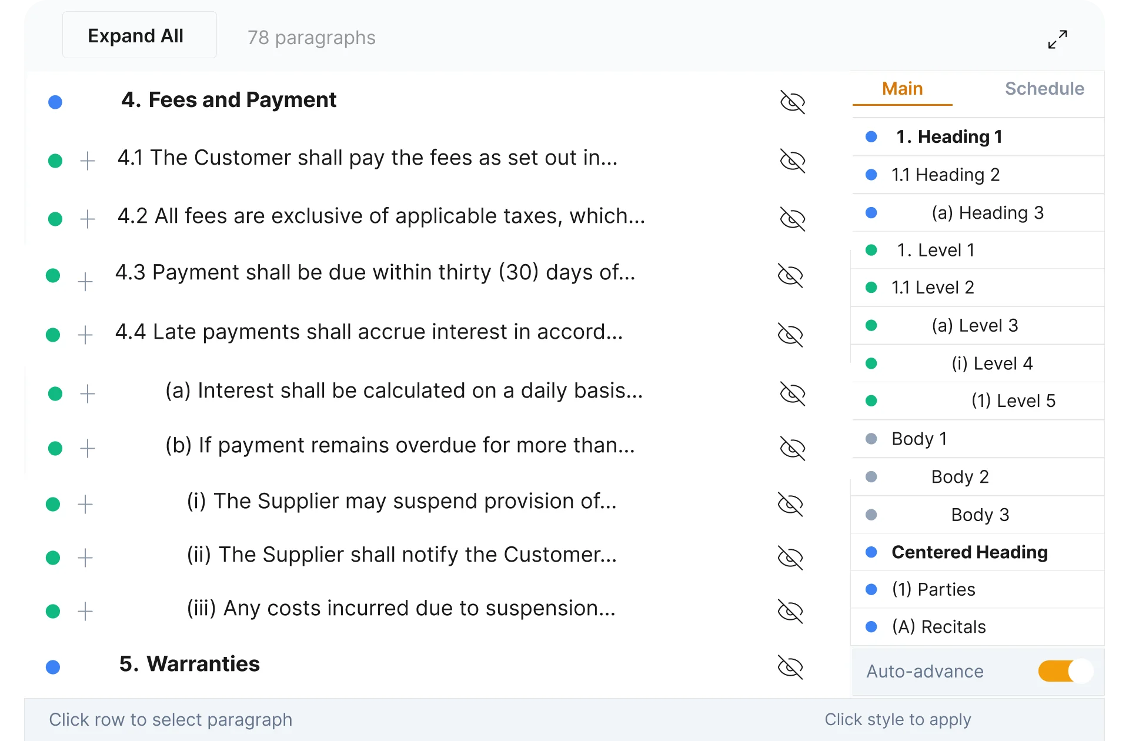Click the blue dot beside Fees and Payment
Screen dimensions: 1129x741
[x=55, y=102]
